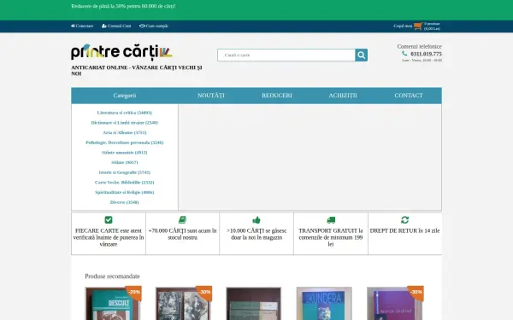The image size is (513, 320).
Task: Open the REDUCERI menu item
Action: (277, 96)
